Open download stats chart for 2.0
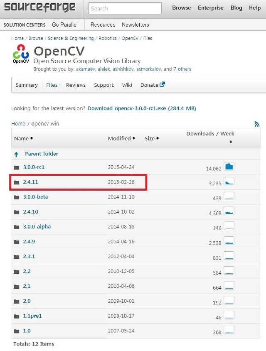 [x=229, y=300]
